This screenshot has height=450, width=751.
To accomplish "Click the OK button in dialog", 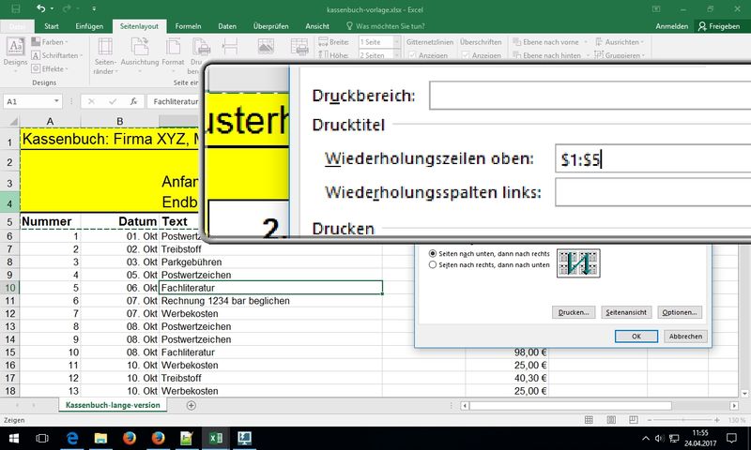I will click(x=636, y=336).
